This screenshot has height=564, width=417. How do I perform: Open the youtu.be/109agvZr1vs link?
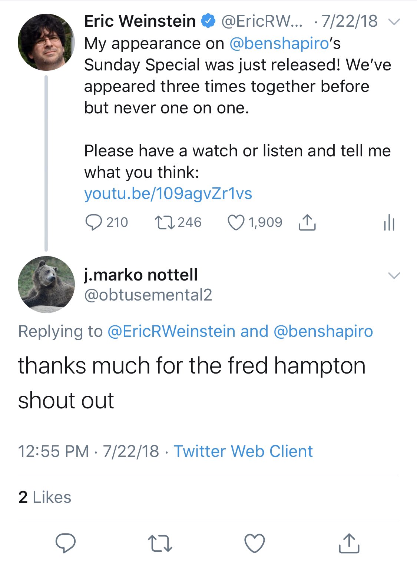[168, 193]
